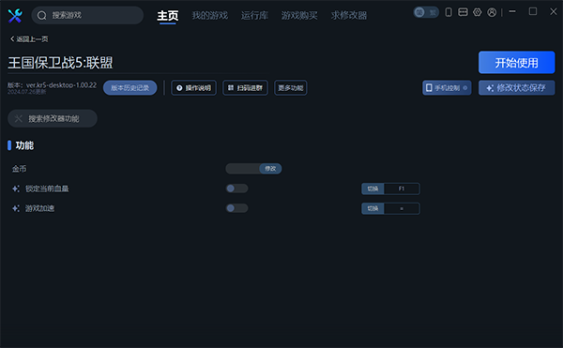
Task: Toggle simplified/traditional Chinese switch
Action: coord(426,12)
